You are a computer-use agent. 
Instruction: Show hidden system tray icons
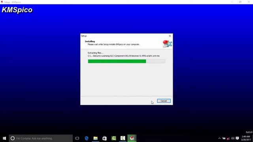219,138
